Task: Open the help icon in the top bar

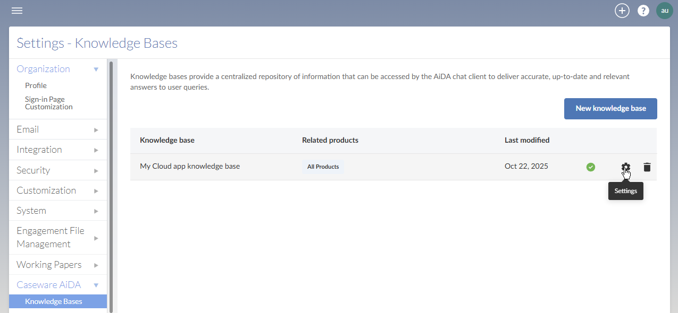Action: pyautogui.click(x=643, y=10)
